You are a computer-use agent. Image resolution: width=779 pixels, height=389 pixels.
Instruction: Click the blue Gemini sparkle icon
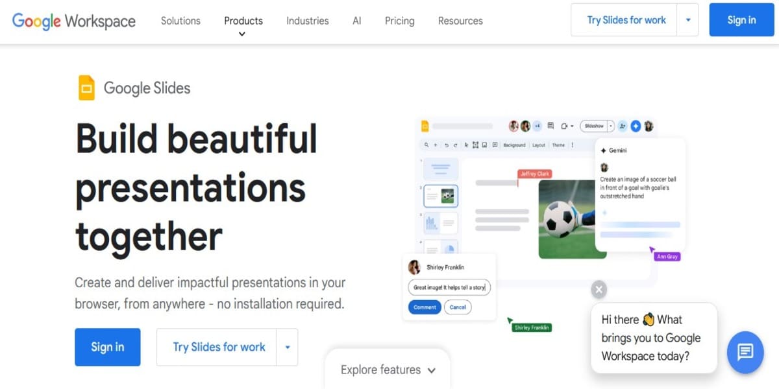click(x=636, y=126)
